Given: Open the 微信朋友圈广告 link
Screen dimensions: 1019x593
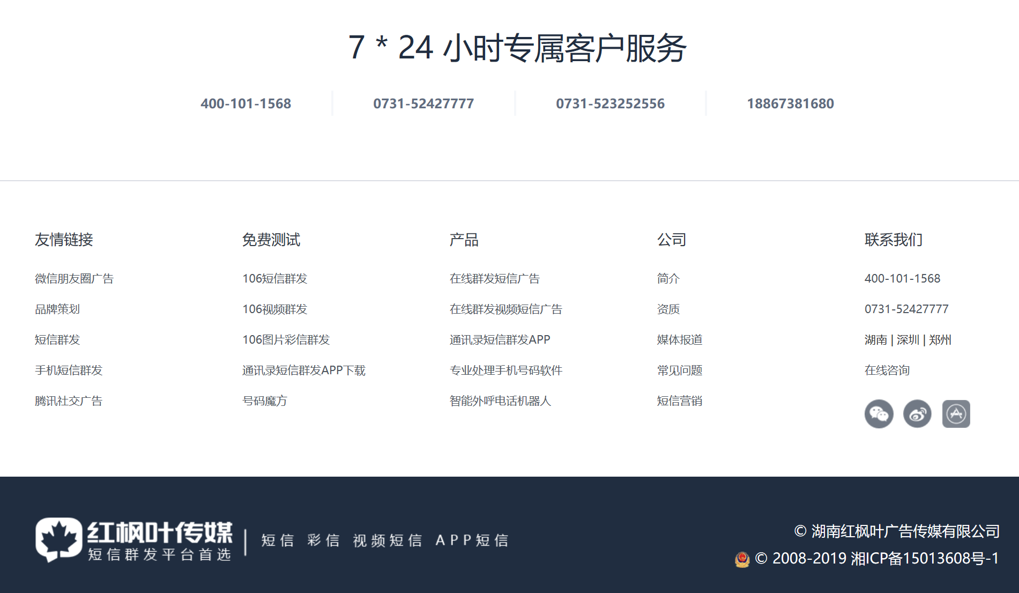Looking at the screenshot, I should (74, 279).
